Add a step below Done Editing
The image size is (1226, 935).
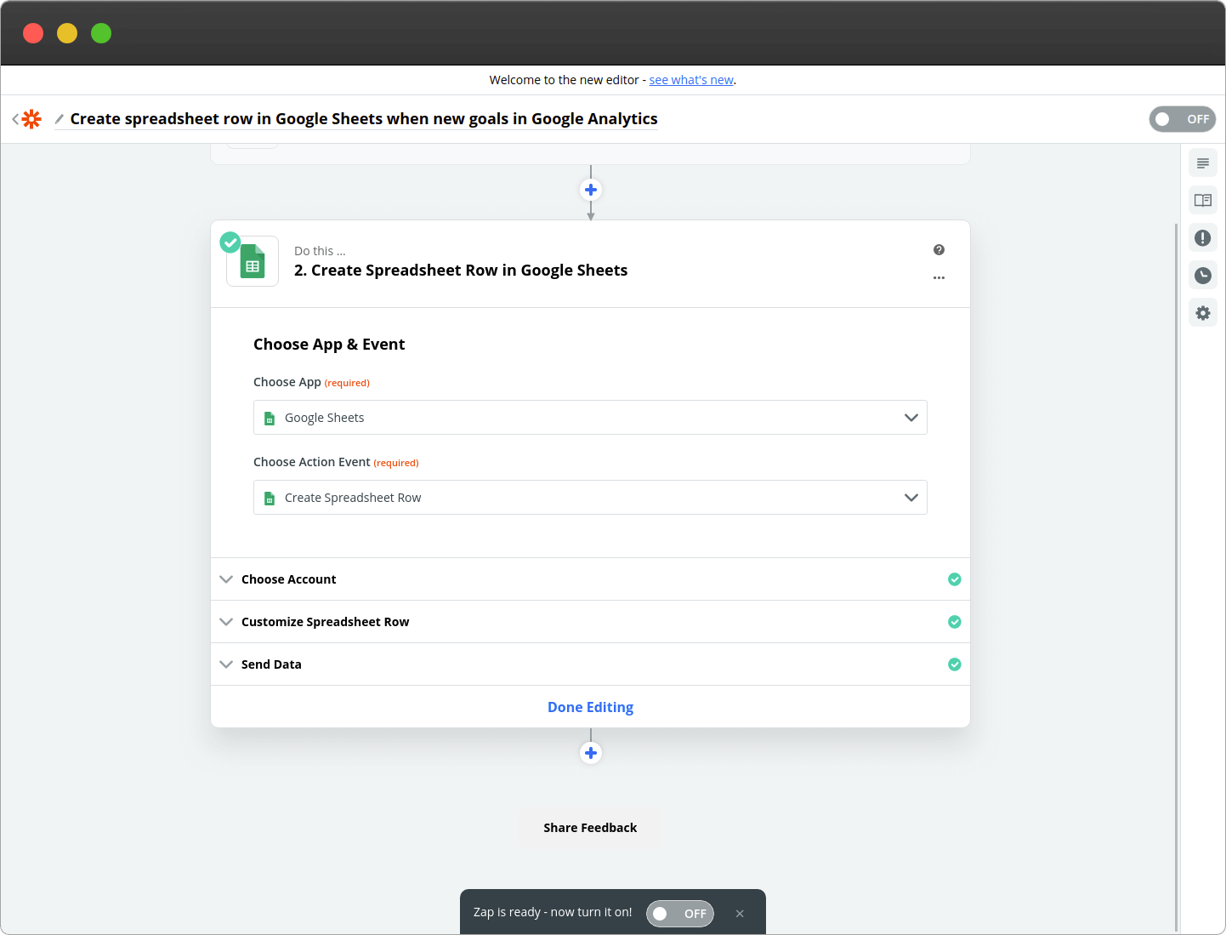(x=591, y=753)
